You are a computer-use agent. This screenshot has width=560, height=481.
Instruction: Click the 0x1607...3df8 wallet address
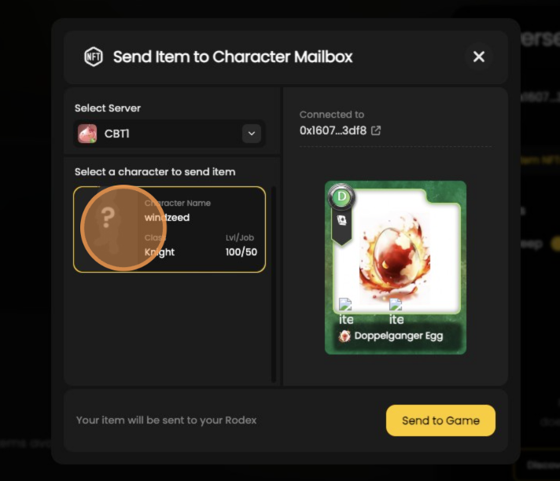click(333, 130)
